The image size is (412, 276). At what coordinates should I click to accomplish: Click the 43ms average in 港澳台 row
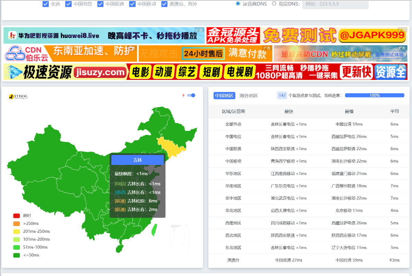coord(394,260)
